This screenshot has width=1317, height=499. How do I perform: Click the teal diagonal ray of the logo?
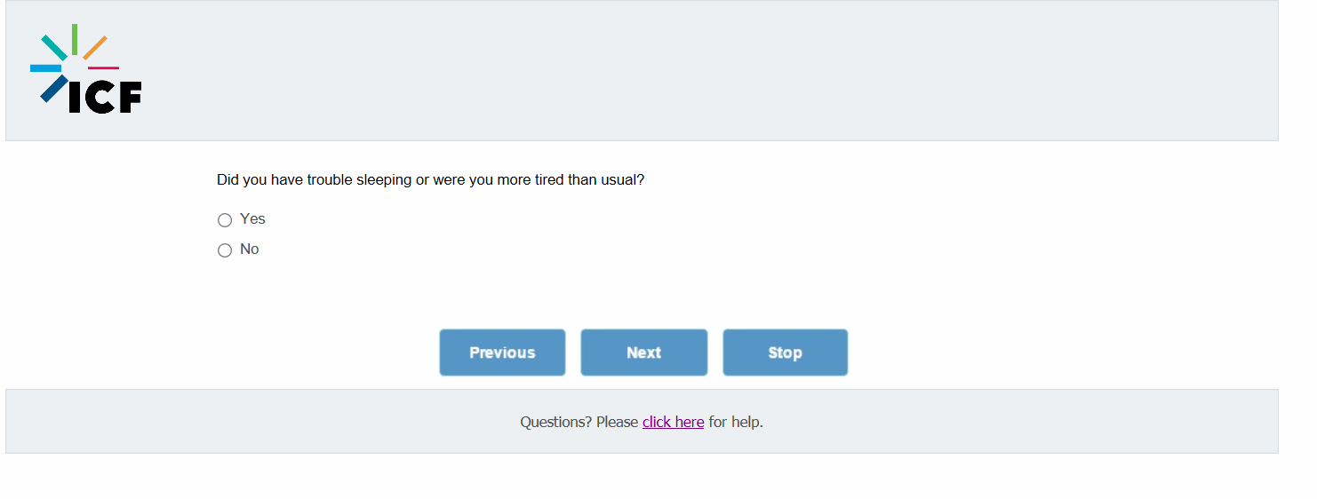pyautogui.click(x=53, y=47)
